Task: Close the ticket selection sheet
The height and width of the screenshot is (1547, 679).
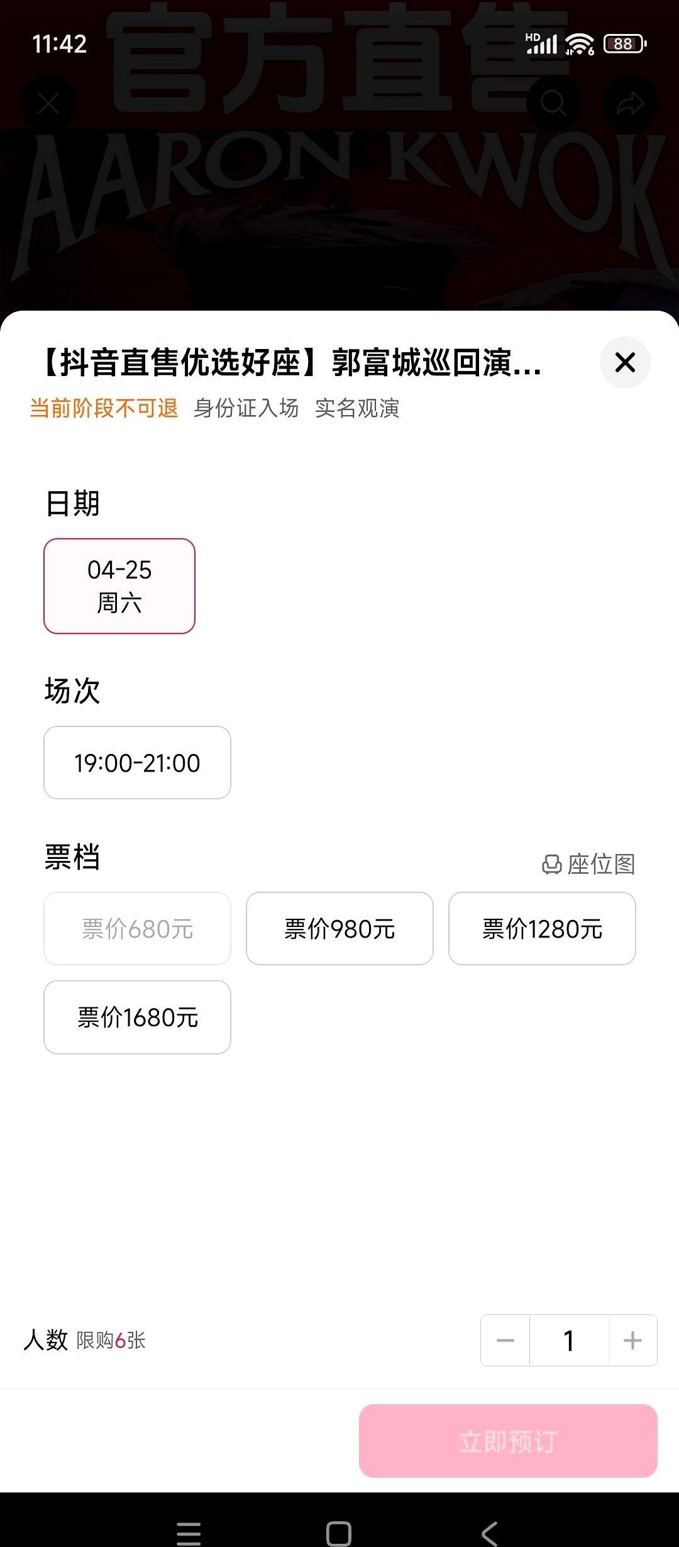Action: pyautogui.click(x=625, y=362)
